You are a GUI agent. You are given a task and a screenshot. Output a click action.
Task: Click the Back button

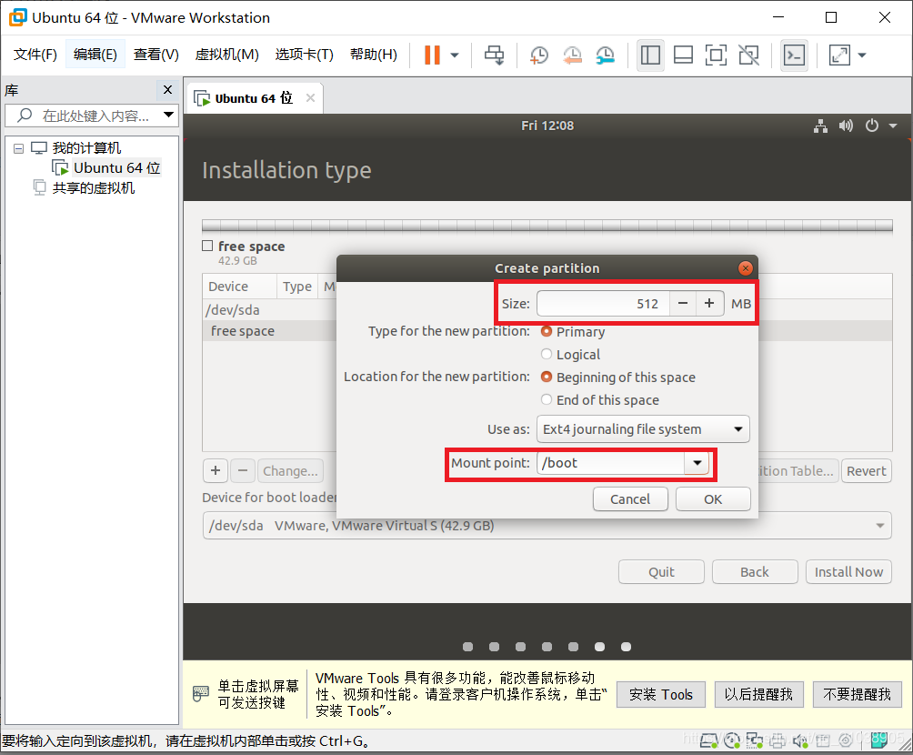(x=755, y=572)
